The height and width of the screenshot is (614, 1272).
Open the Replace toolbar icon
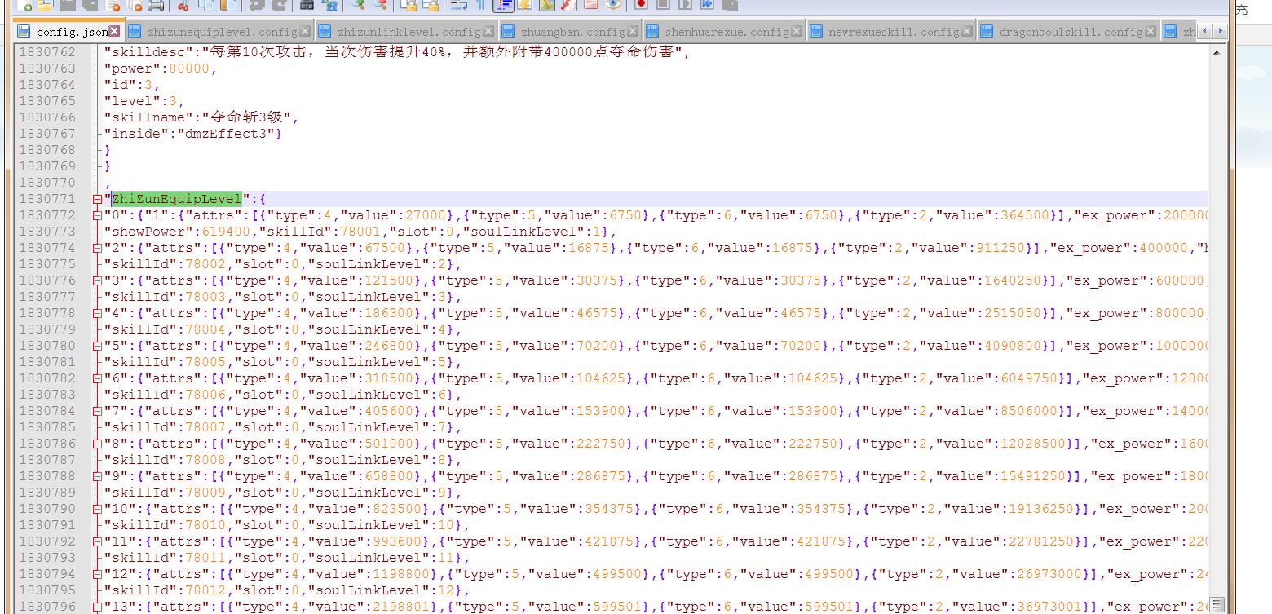[329, 5]
